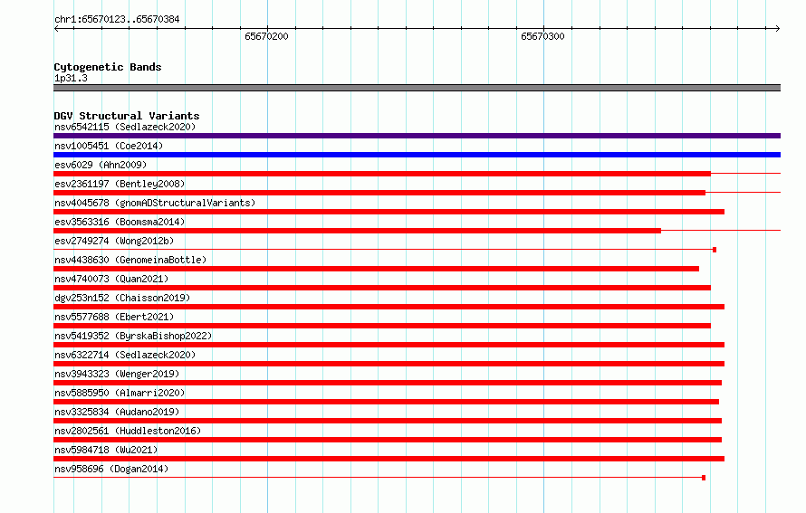Click the Cytogenetic Bands track title
This screenshot has width=806, height=513.
[108, 67]
